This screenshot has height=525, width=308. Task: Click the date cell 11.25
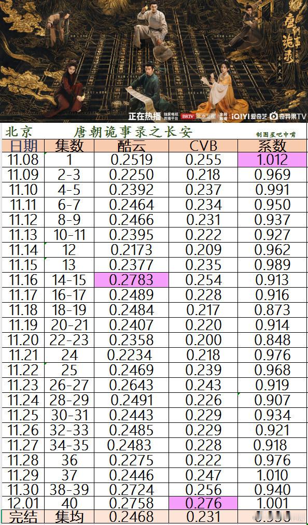(x=23, y=416)
